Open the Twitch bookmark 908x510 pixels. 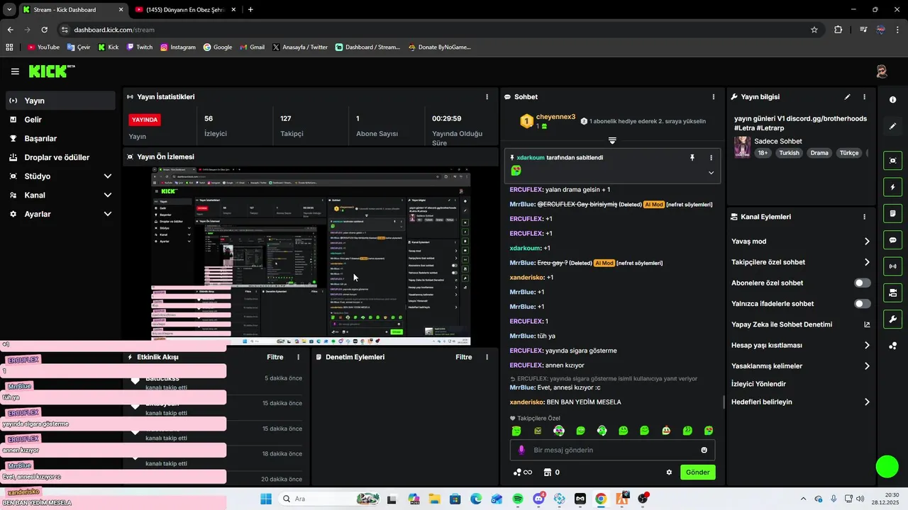click(x=139, y=47)
